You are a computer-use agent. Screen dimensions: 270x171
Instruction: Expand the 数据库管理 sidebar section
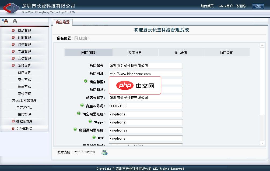24,121
